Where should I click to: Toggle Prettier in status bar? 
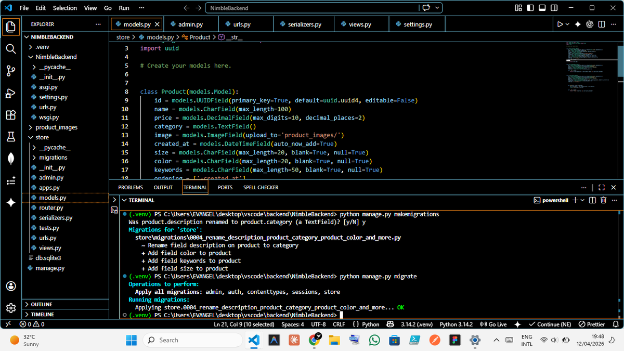tap(592, 324)
